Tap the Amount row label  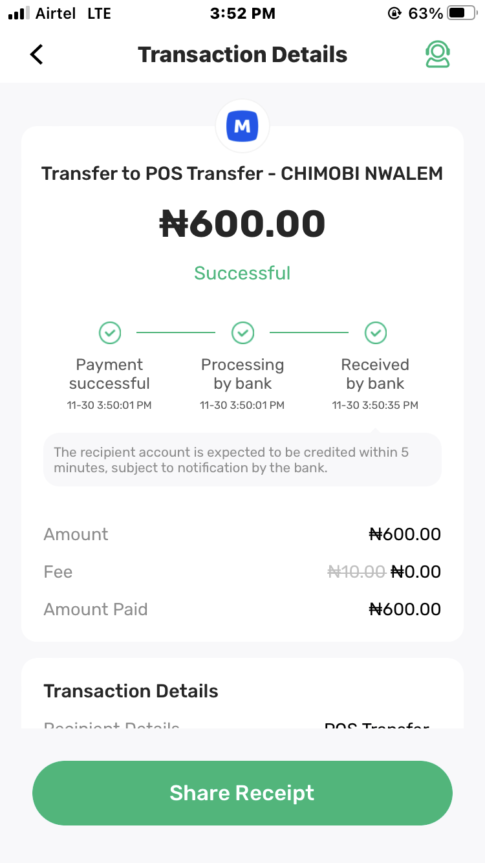tap(76, 534)
